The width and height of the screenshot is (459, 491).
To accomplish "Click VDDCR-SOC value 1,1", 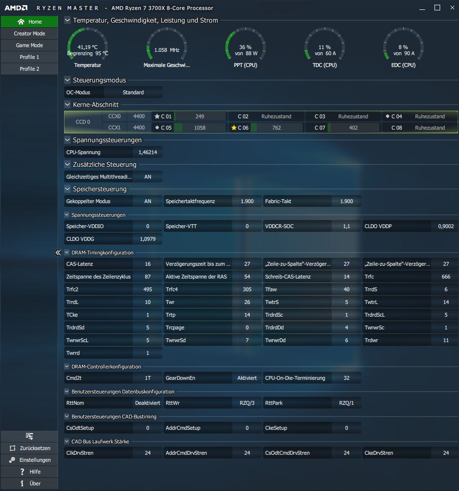I will (346, 226).
